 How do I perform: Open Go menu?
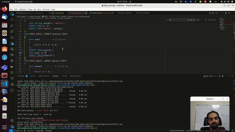35,10
